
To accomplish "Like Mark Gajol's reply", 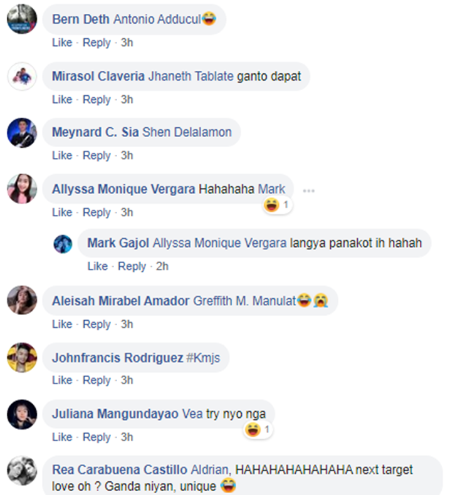I will pos(98,266).
